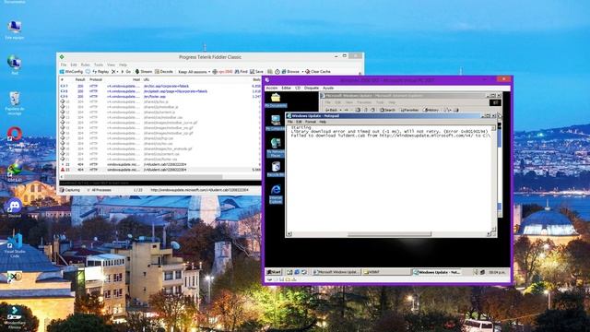Click My Network Places icon on VM desktop

coord(276,148)
